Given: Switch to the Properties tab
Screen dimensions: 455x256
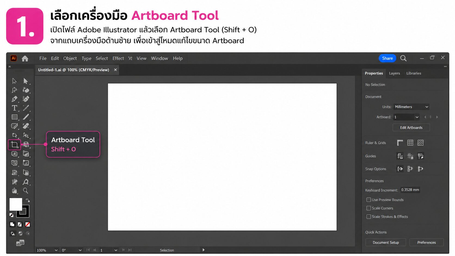Looking at the screenshot, I should 374,73.
